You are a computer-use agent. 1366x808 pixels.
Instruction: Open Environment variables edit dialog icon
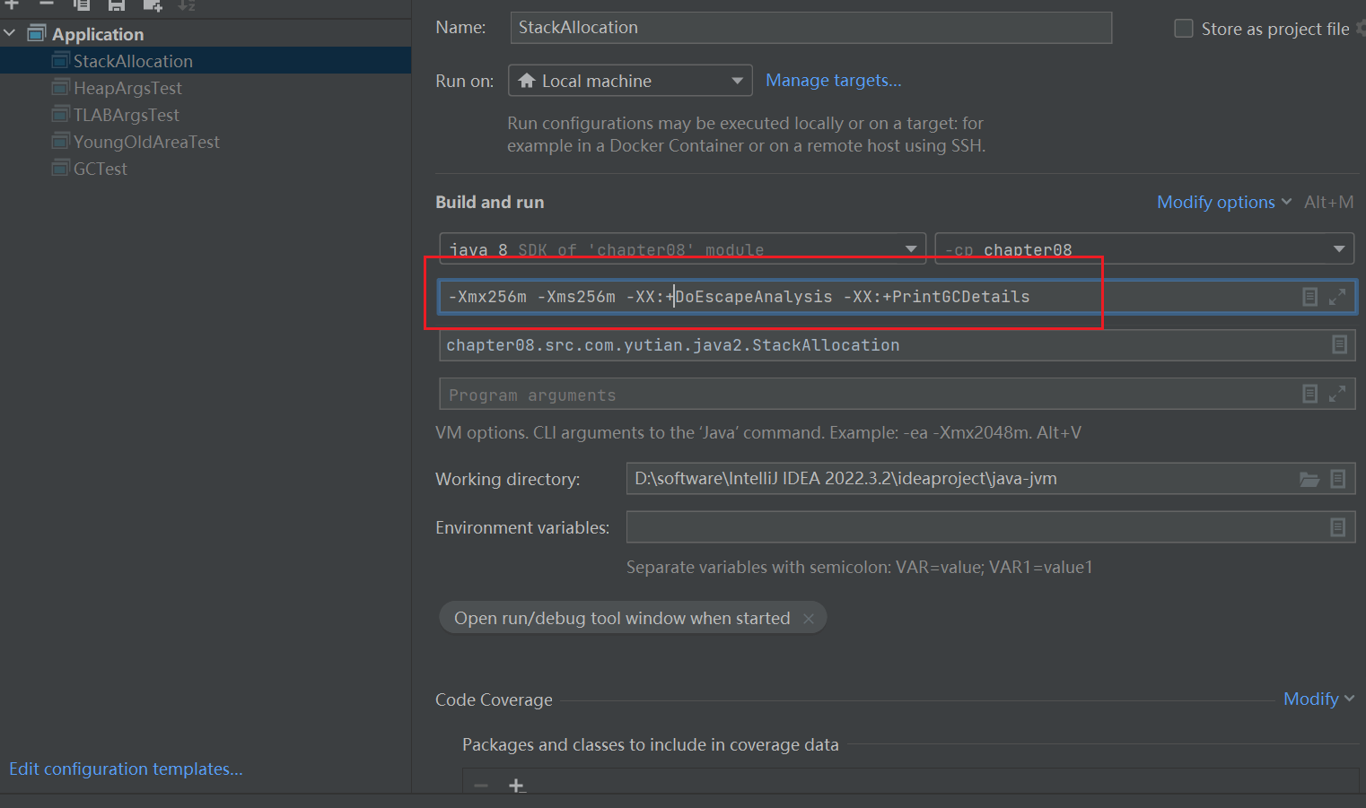[x=1337, y=528]
